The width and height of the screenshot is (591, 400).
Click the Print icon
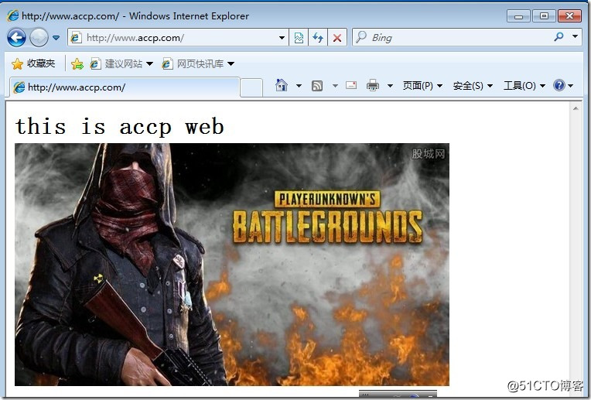point(372,86)
